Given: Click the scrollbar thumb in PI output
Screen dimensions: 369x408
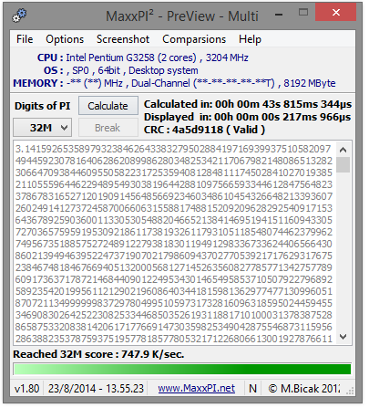Looking at the screenshot, I should [343, 164].
